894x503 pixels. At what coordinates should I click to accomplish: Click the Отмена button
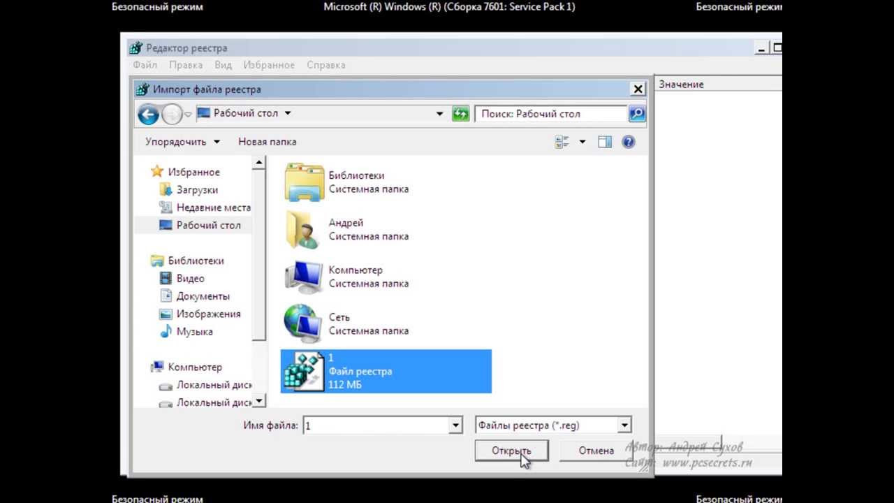[x=596, y=451]
